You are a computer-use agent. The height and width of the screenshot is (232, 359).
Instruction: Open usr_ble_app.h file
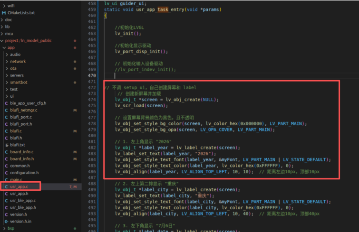point(23,208)
